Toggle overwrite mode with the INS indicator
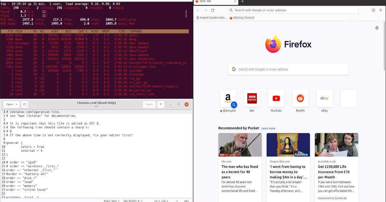Viewport: 386px width, 202px height. coord(186,200)
